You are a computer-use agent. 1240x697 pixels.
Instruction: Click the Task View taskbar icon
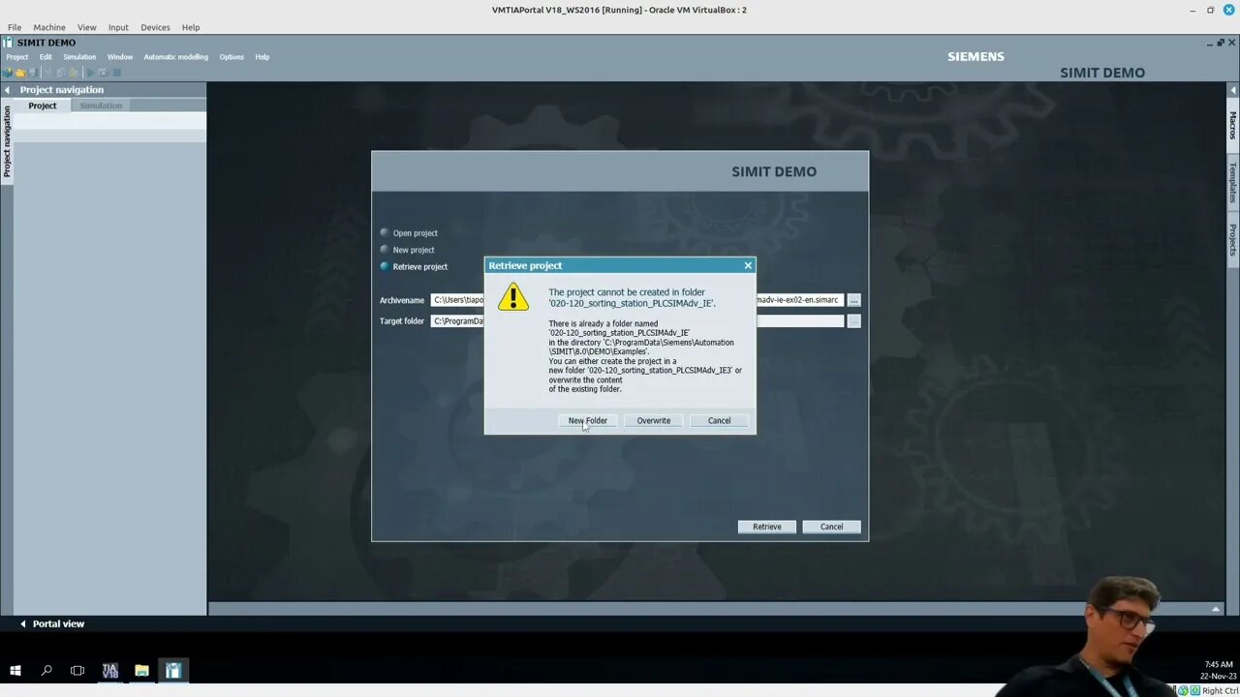[77, 670]
